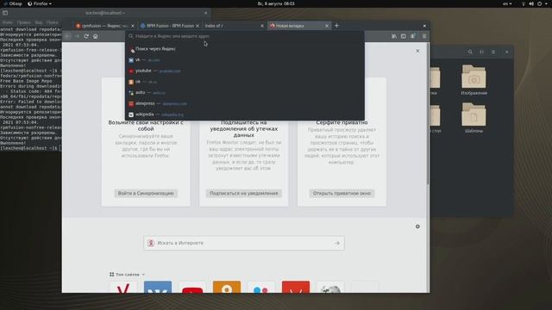Toggle view mode in Files window
552x310 pixels.
481,52
